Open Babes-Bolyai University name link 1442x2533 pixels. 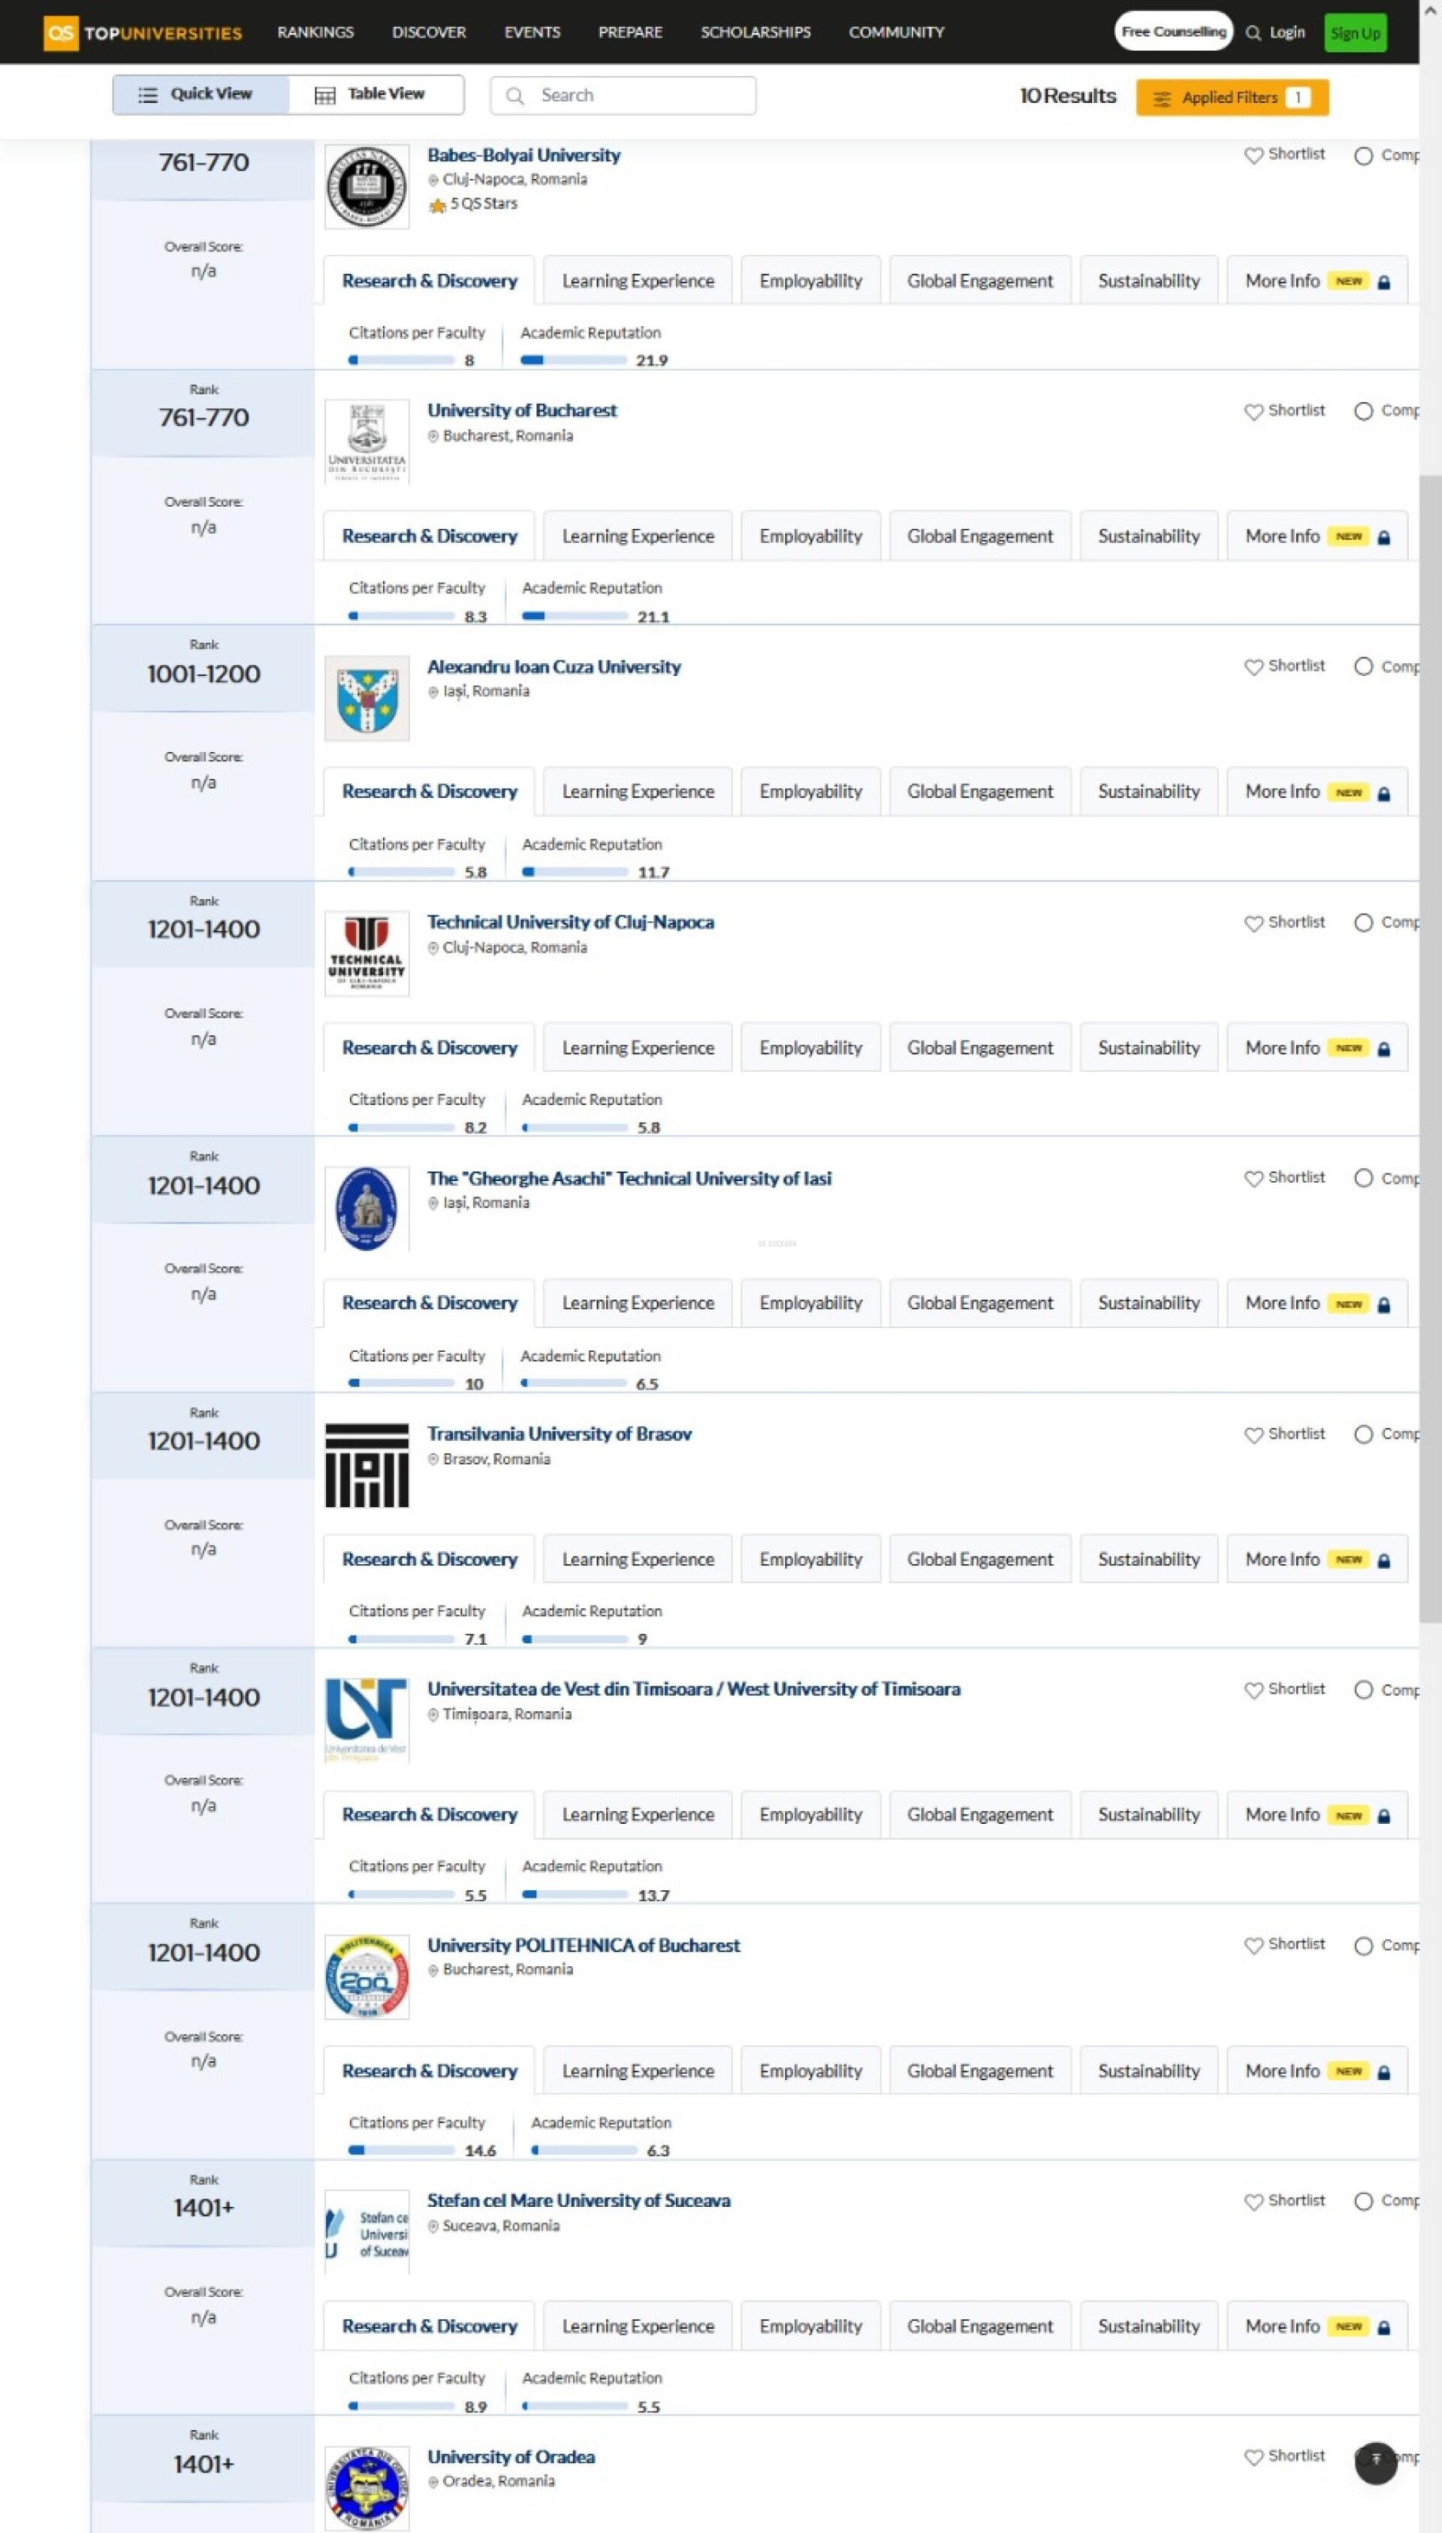[524, 155]
